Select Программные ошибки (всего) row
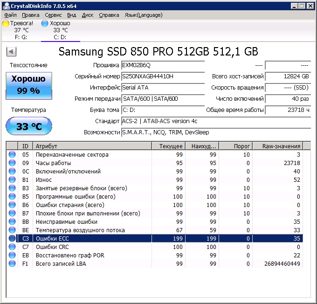This screenshot has height=304, width=317. (155, 196)
